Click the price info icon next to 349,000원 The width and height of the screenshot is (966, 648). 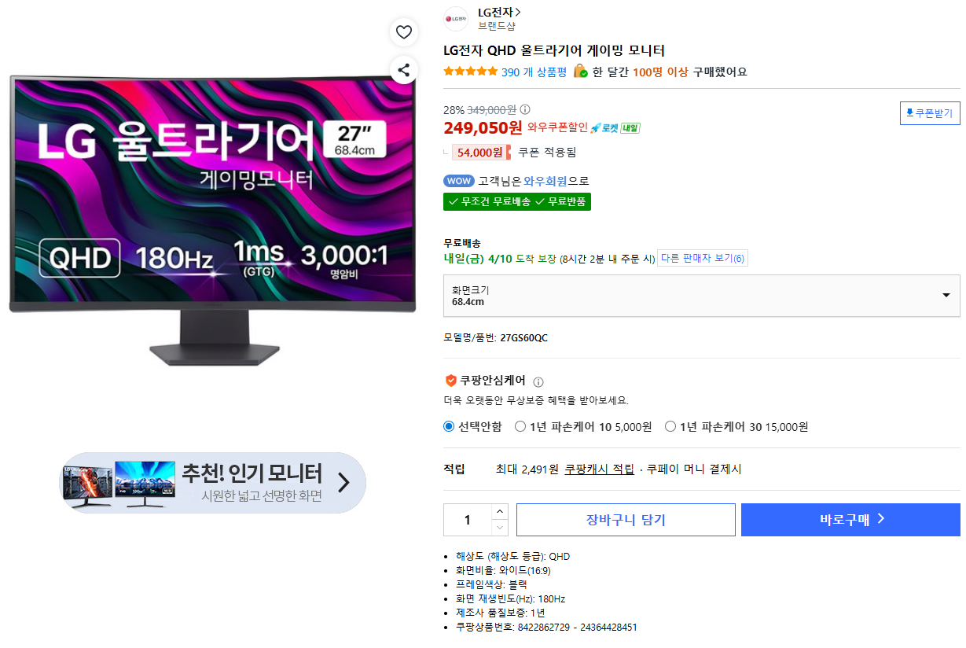point(525,110)
